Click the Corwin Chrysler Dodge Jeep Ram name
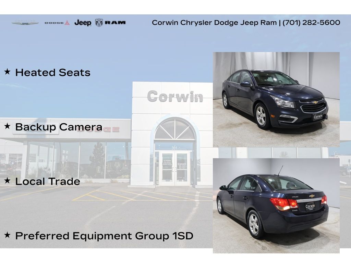This screenshot has height=263, width=351. (214, 23)
